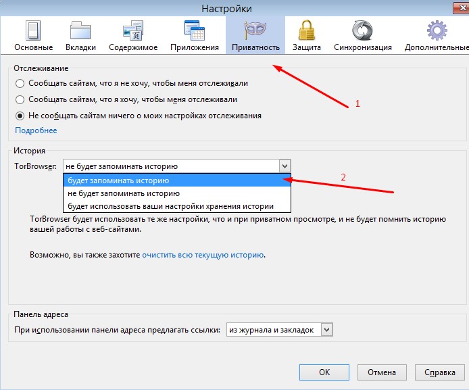The height and width of the screenshot is (390, 469).
Task: Open the Защита padlock icon
Action: (x=305, y=32)
